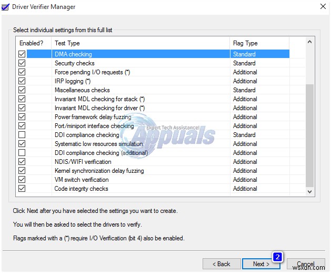The width and height of the screenshot is (331, 273).
Task: Select 'Invariant MDL checking for driver (*)' text
Action: (x=99, y=108)
